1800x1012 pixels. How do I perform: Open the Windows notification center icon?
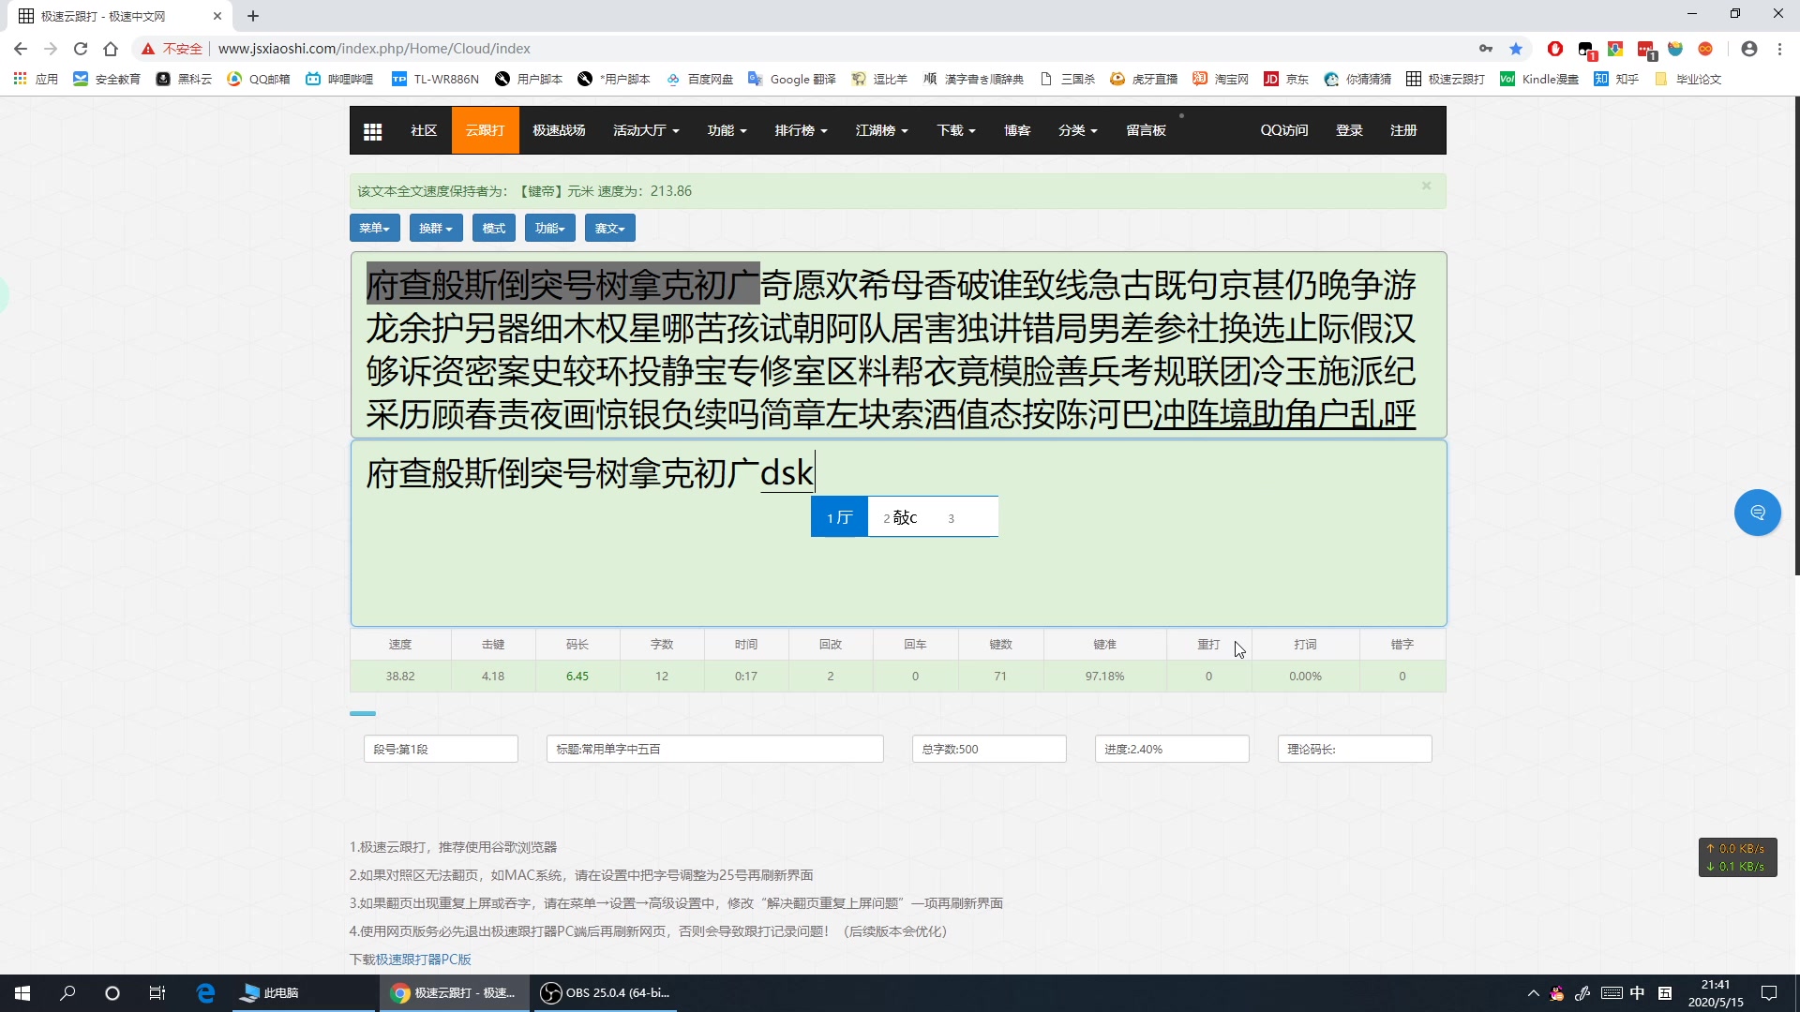point(1769,993)
